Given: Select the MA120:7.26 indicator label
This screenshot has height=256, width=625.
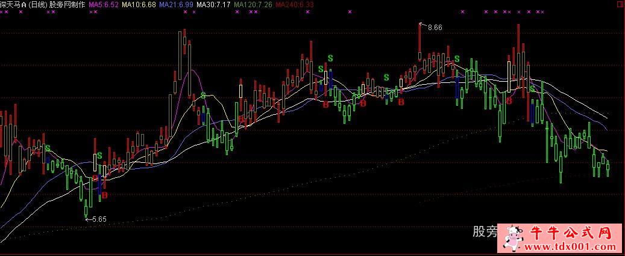Looking at the screenshot, I should pyautogui.click(x=253, y=4).
